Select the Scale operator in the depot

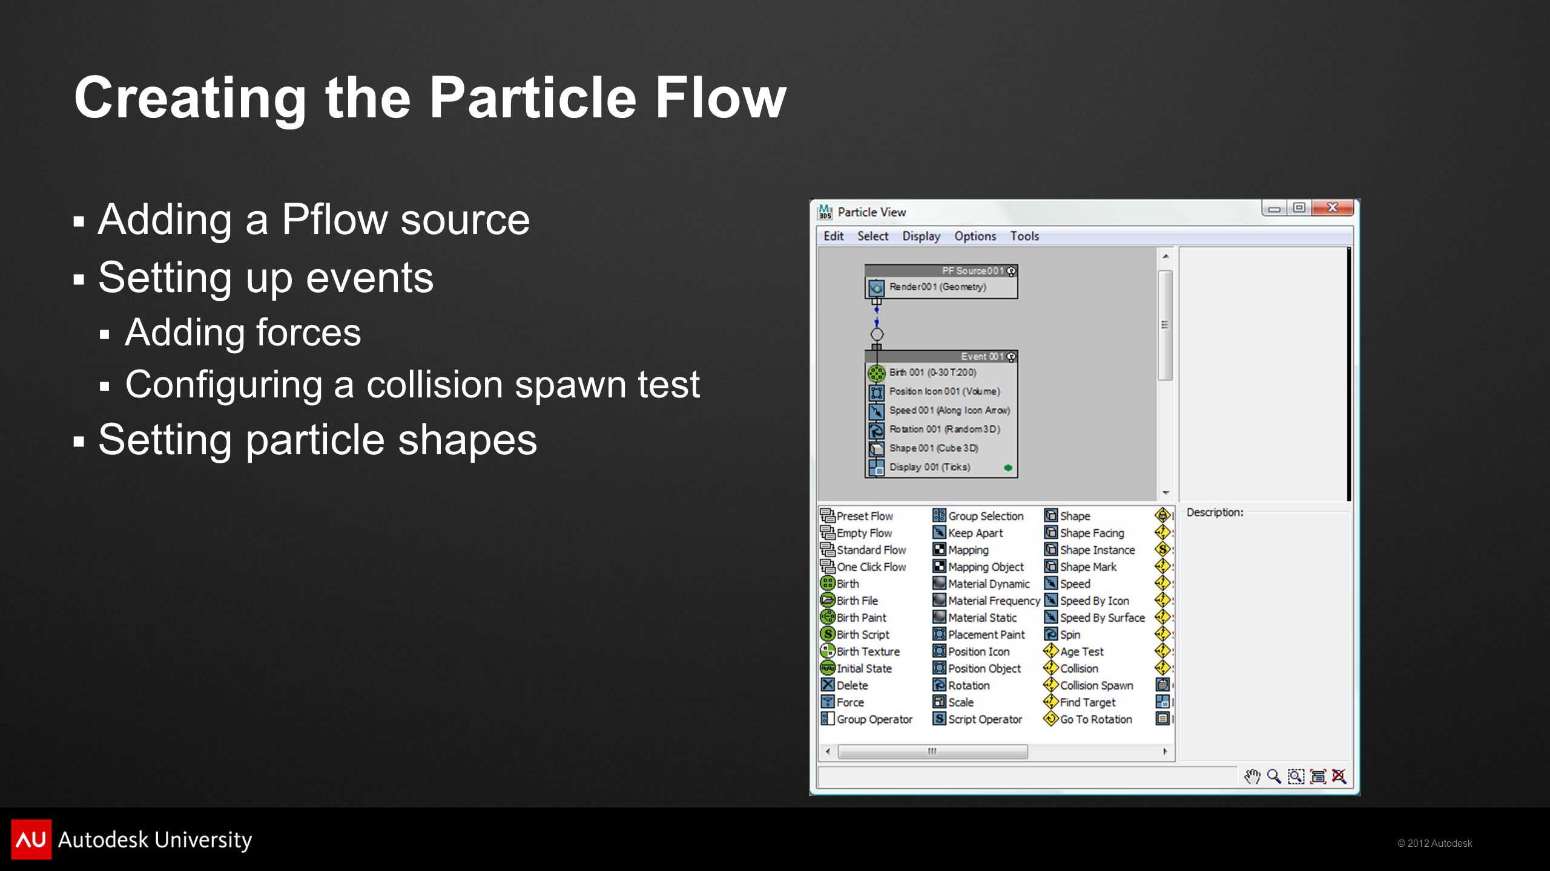[x=953, y=702]
